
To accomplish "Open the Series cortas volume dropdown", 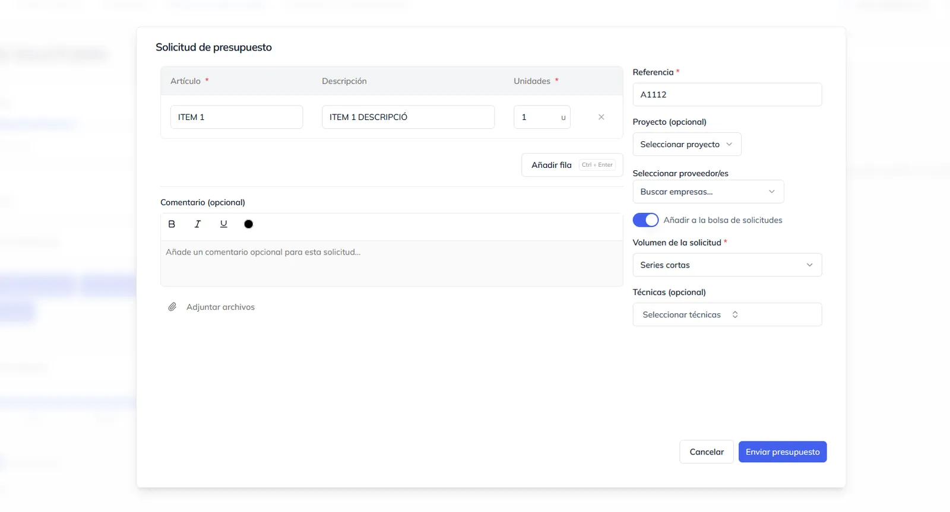I will [727, 265].
